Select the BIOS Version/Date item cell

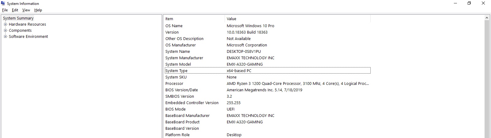pyautogui.click(x=182, y=90)
